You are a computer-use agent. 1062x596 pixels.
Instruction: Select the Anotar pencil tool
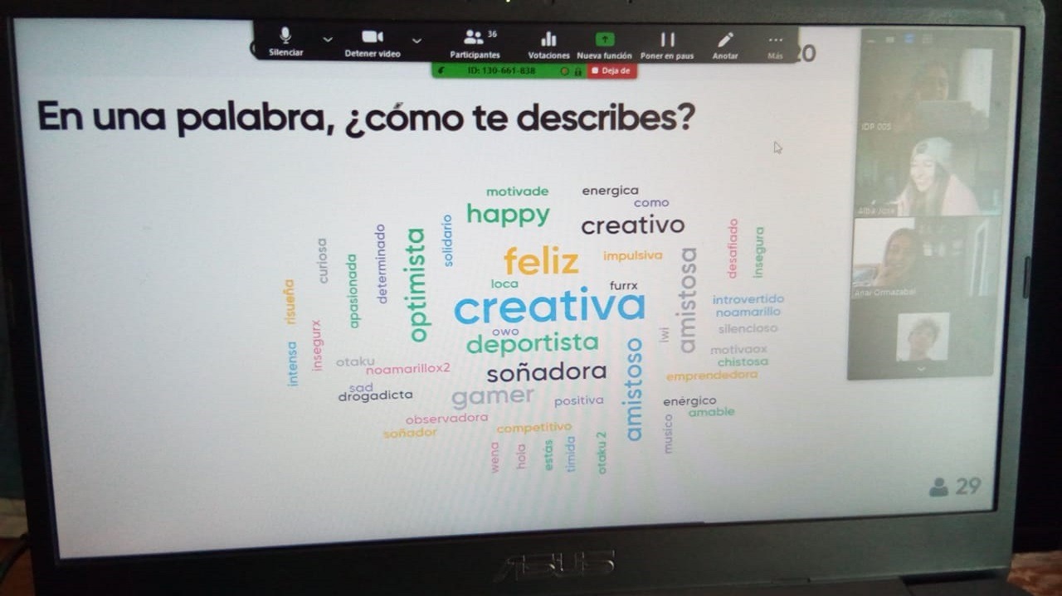[725, 41]
